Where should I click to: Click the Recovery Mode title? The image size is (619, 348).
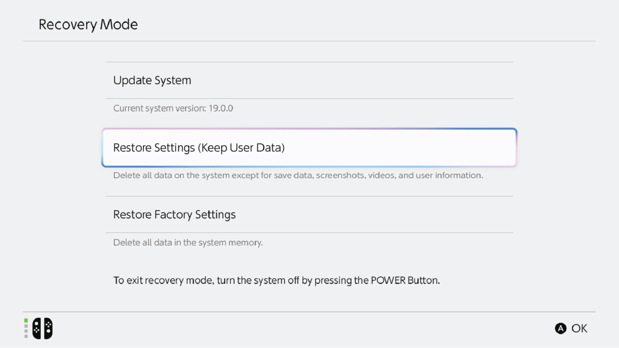[88, 25]
